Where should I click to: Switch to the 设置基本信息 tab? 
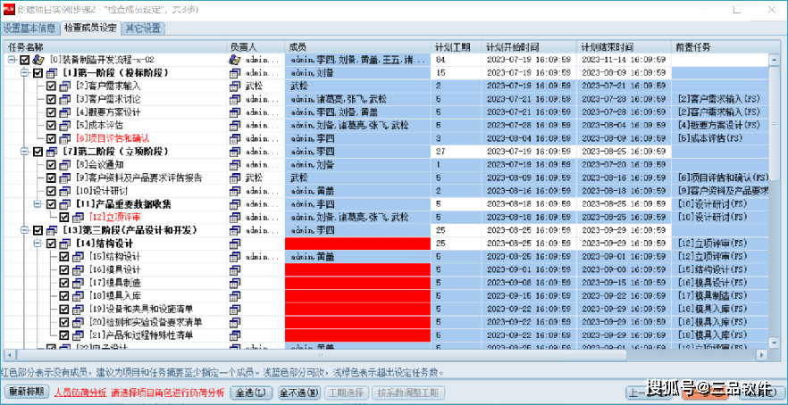pos(29,29)
